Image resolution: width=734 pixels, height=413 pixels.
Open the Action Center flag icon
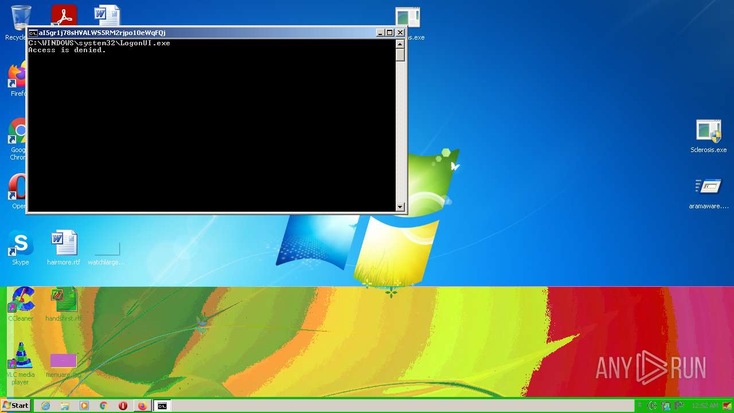point(680,406)
